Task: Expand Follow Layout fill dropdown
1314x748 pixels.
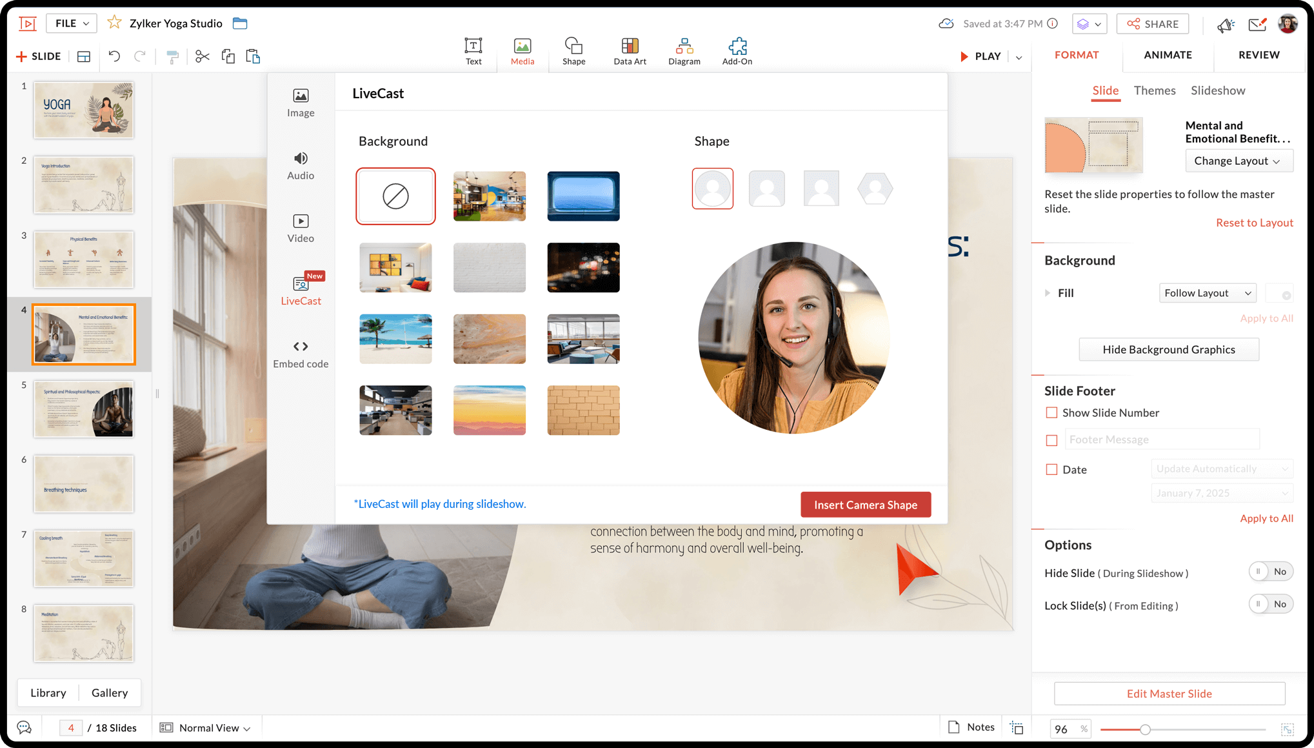Action: tap(1207, 293)
